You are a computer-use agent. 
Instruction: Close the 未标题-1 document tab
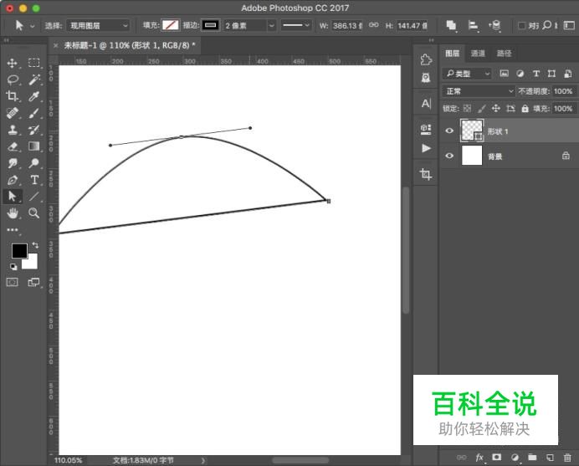55,45
